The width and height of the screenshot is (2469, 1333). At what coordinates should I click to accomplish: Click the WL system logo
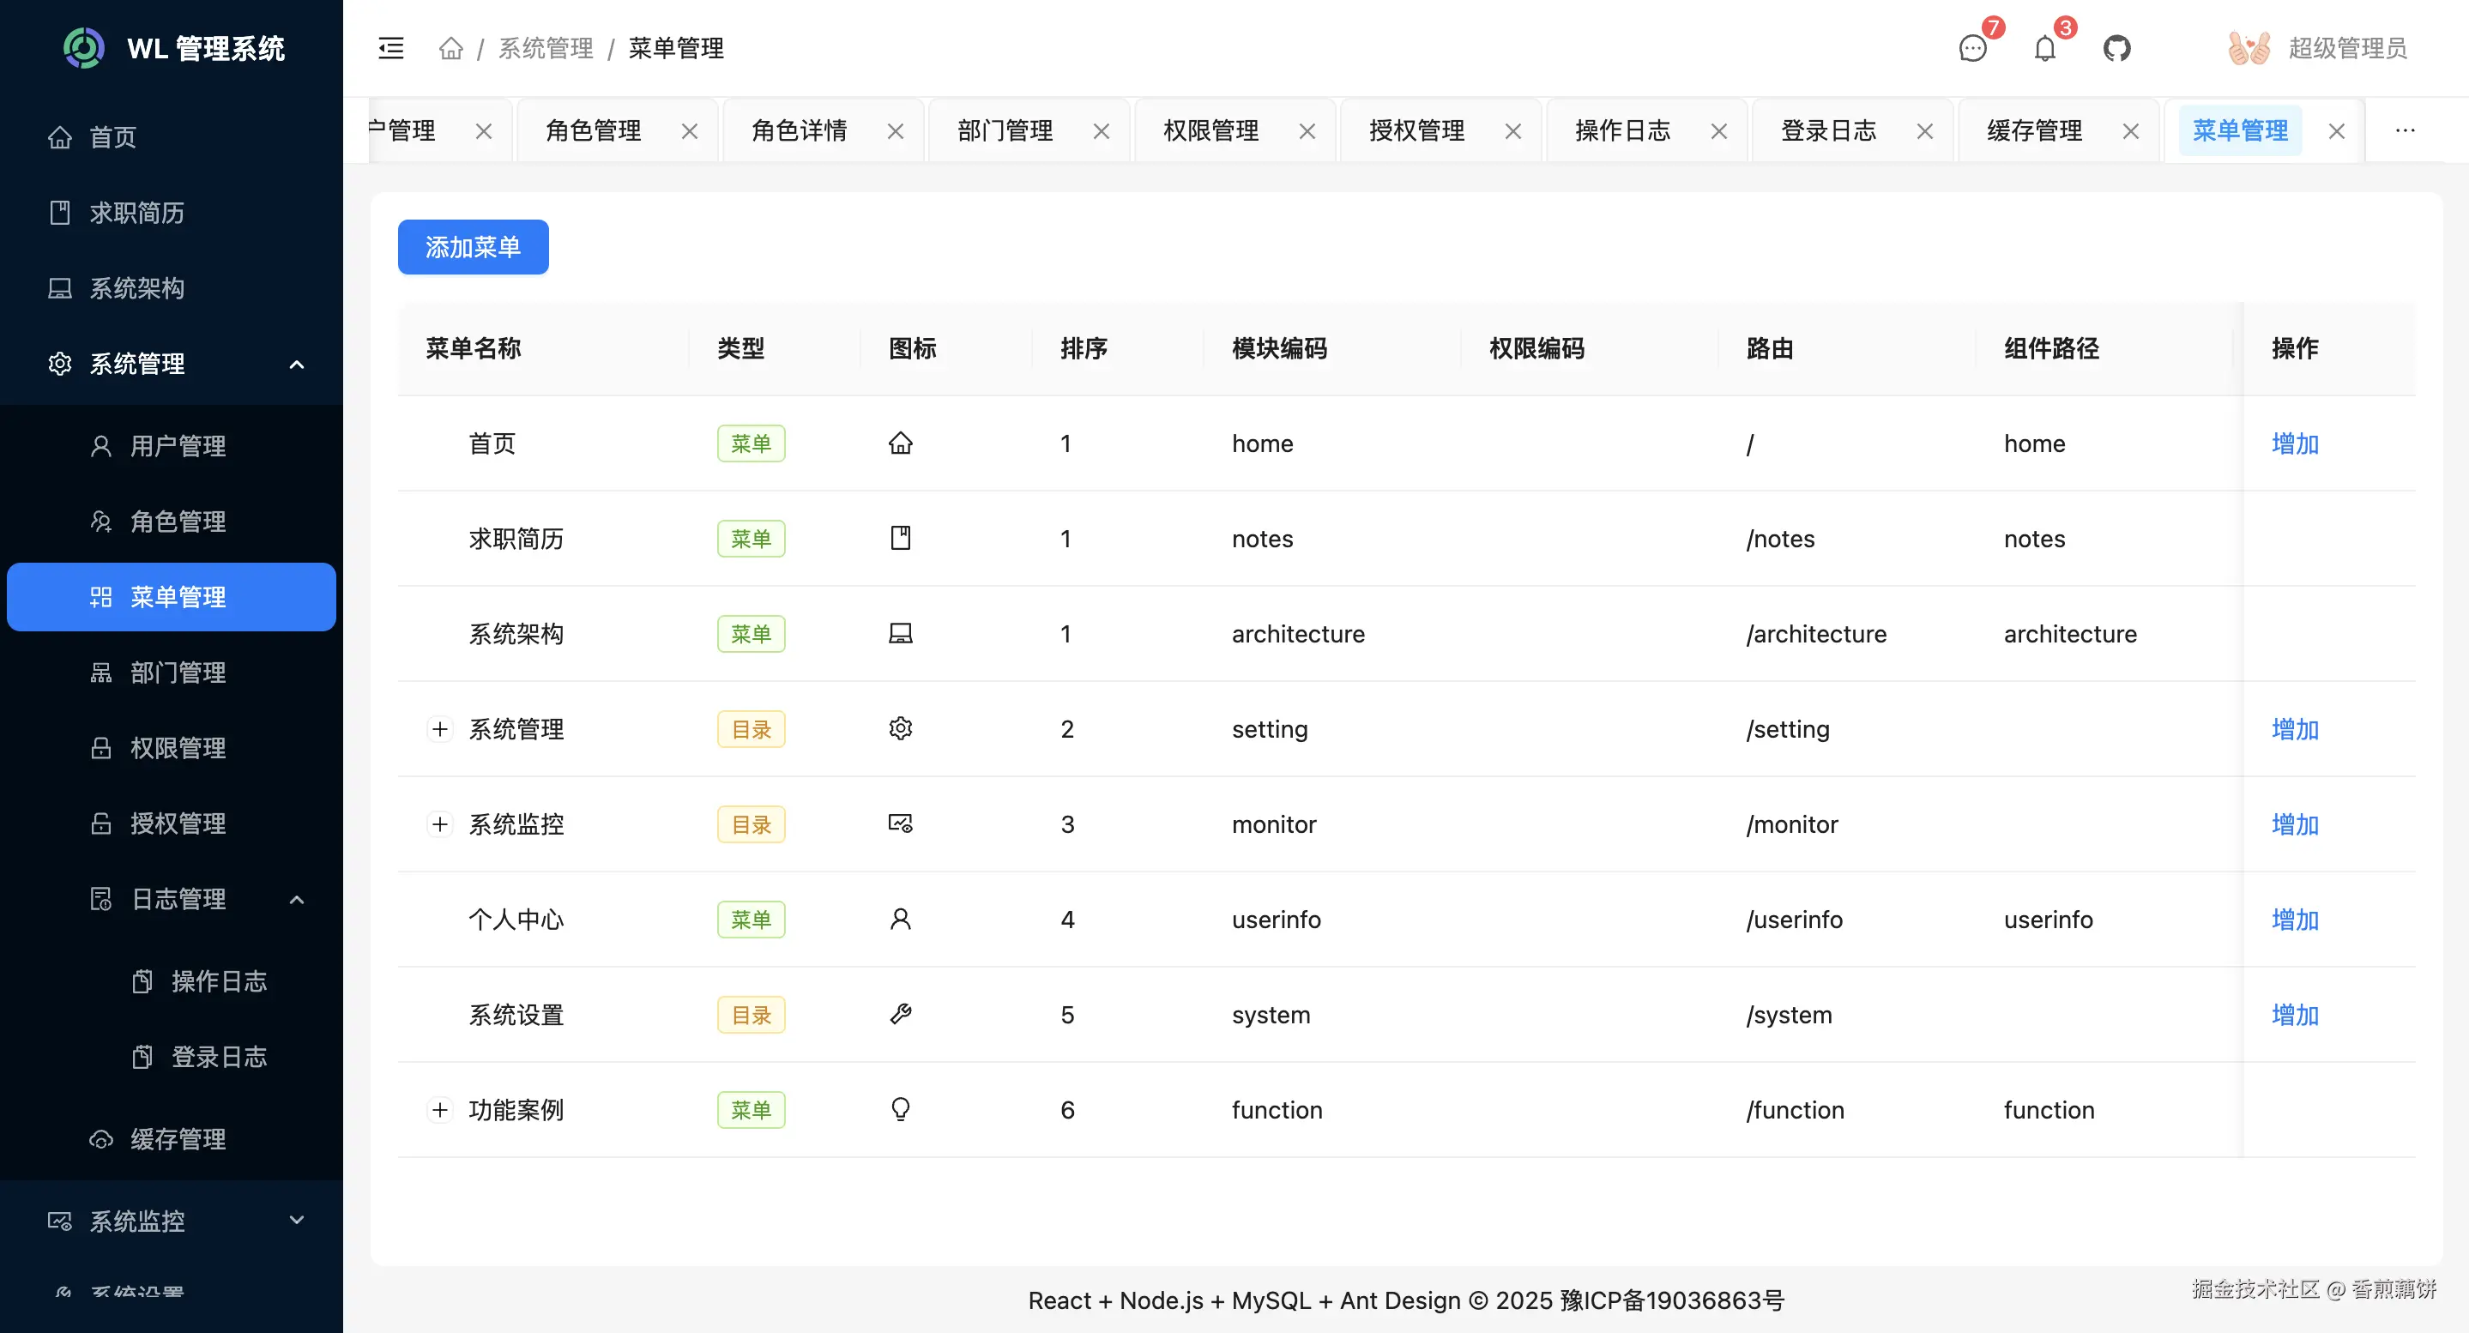(83, 48)
